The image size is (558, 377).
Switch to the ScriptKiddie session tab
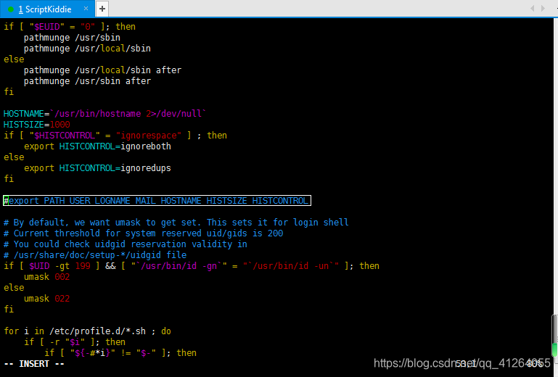(x=47, y=9)
